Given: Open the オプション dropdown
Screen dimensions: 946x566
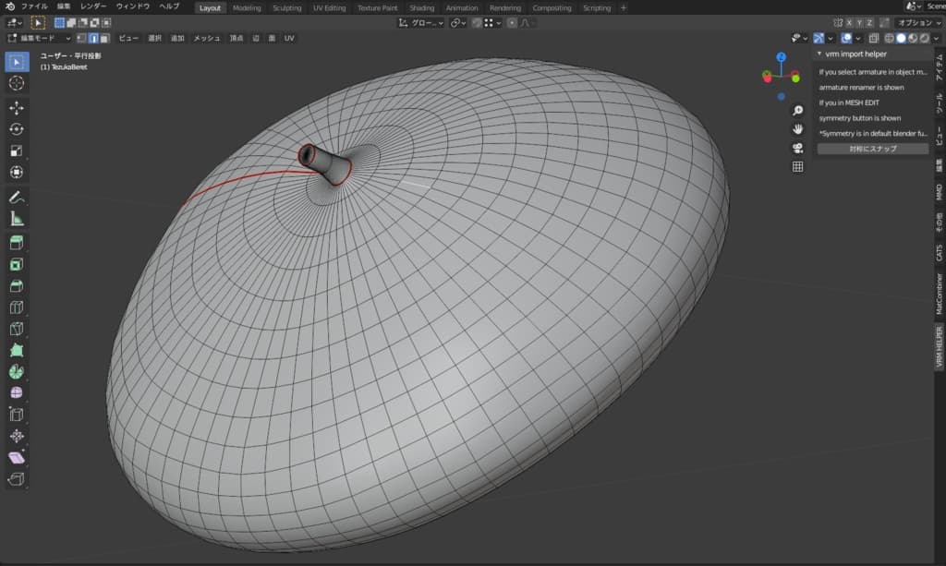Looking at the screenshot, I should coord(919,22).
